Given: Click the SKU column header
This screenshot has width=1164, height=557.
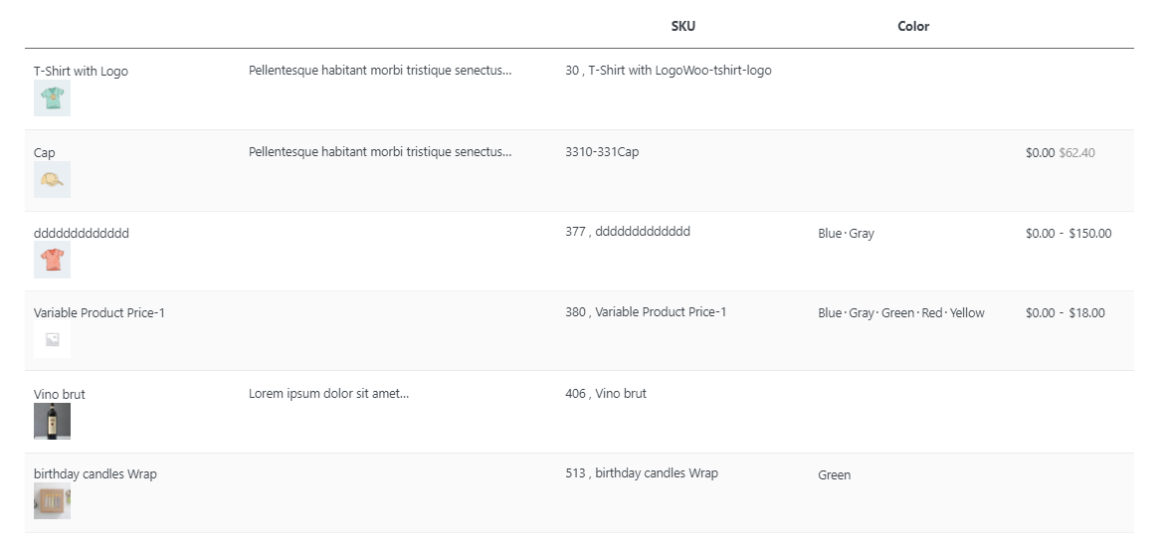Looking at the screenshot, I should click(x=683, y=27).
